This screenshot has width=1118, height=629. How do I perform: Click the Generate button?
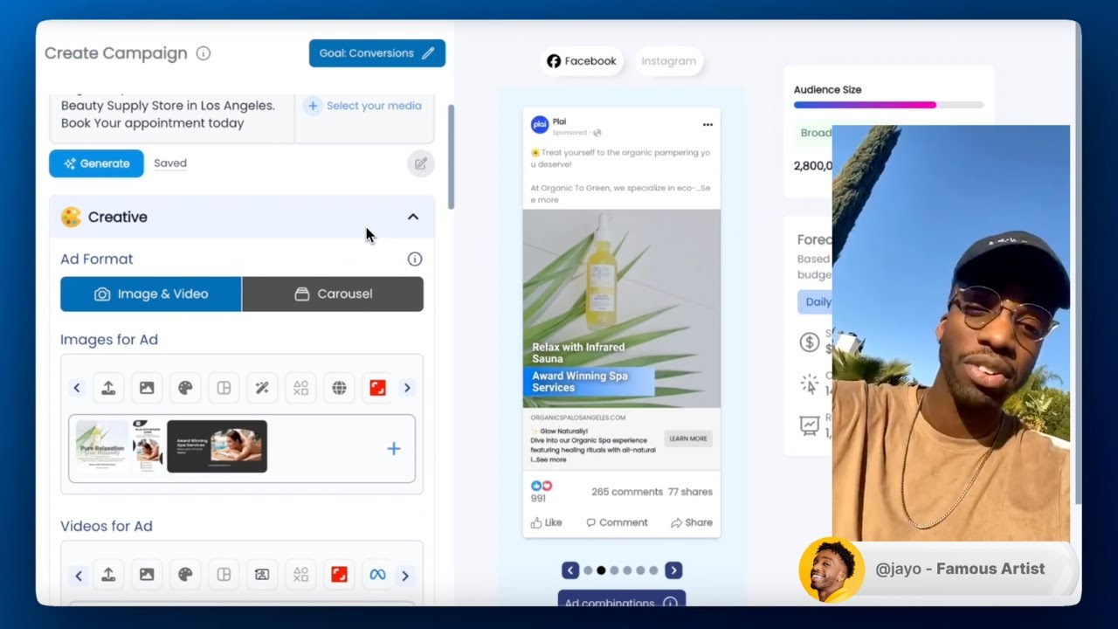(96, 163)
